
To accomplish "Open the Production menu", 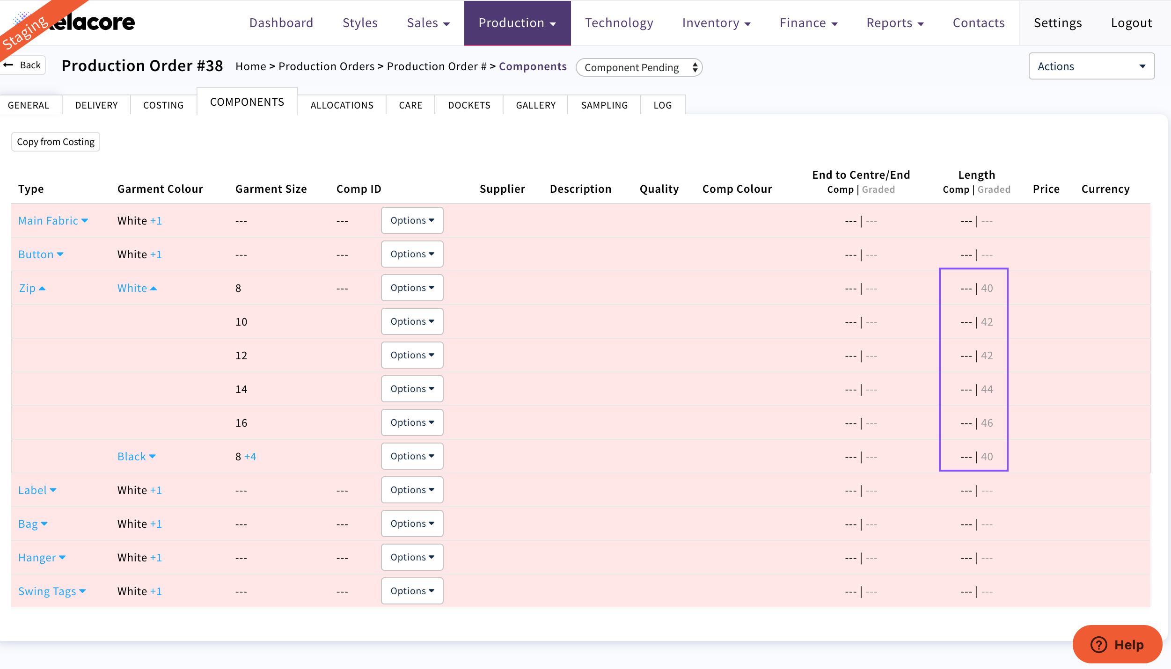I will pos(517,23).
